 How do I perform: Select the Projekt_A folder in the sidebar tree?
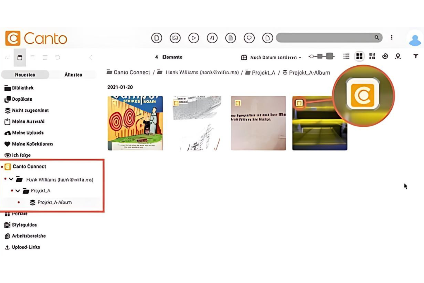click(x=37, y=191)
